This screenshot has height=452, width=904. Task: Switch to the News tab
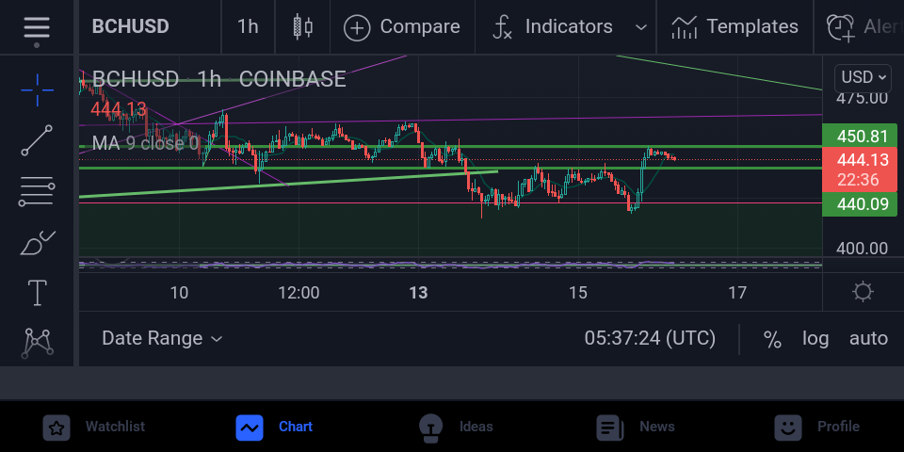coord(656,427)
